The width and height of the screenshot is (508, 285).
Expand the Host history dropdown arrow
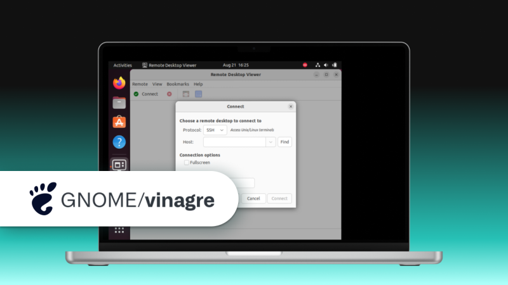click(x=271, y=142)
